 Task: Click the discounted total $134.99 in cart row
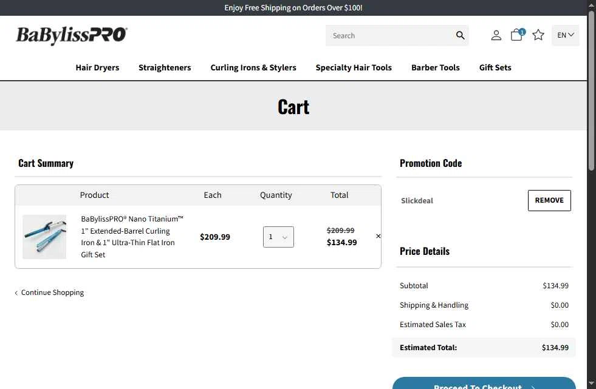[341, 243]
